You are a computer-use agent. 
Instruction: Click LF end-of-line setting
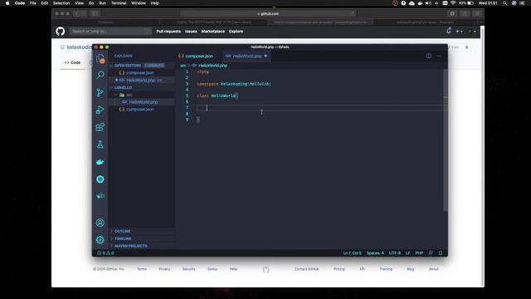[x=407, y=252]
